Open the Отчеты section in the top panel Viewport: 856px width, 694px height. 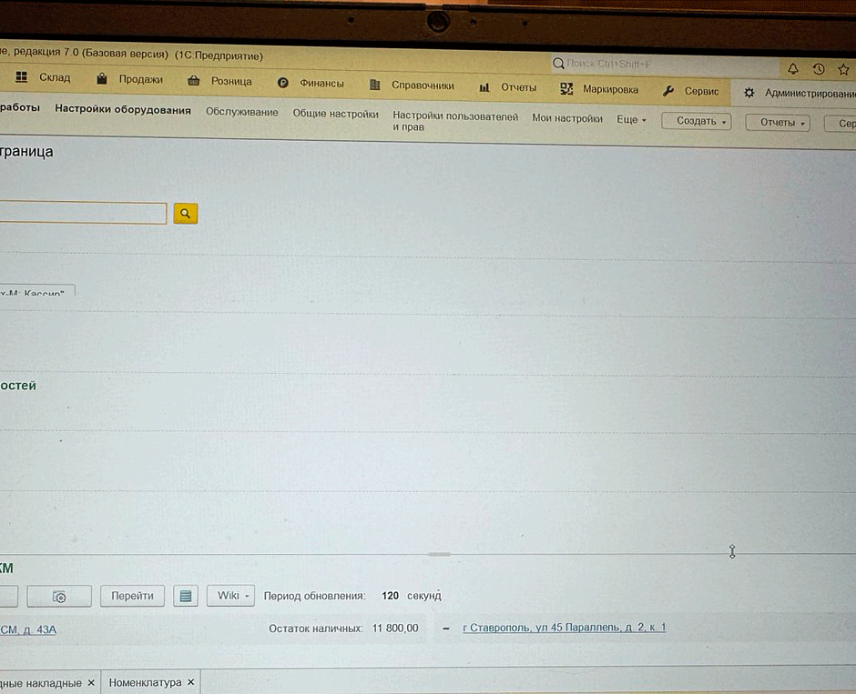click(519, 87)
